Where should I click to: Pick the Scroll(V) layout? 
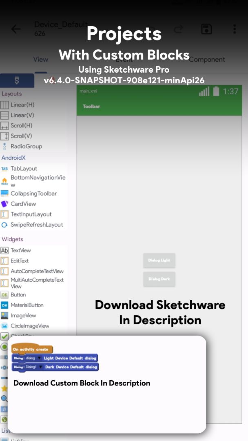[x=33, y=136]
